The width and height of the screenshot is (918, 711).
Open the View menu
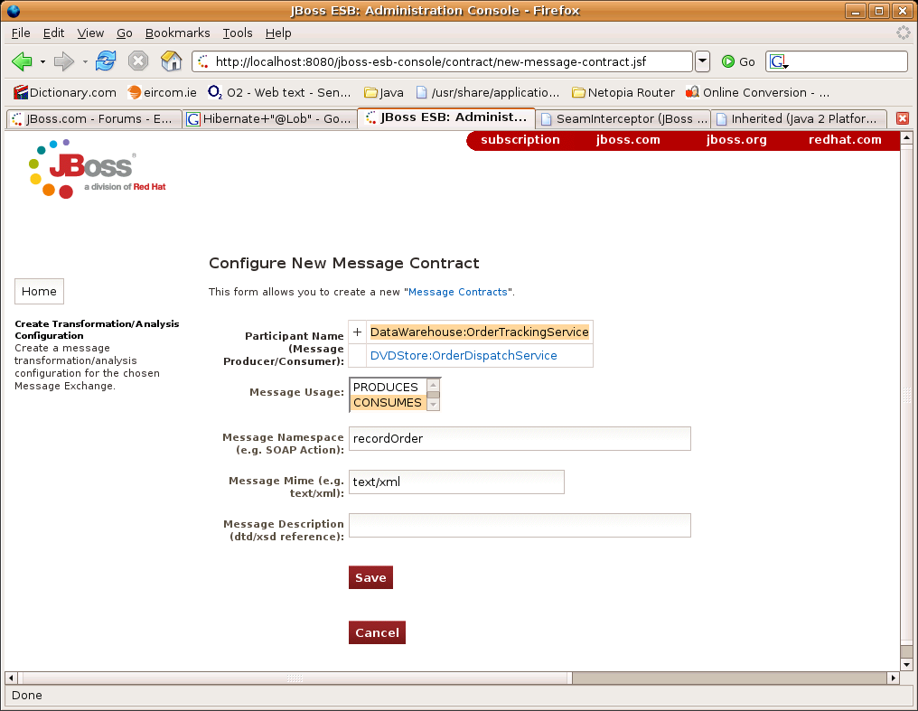[x=90, y=33]
